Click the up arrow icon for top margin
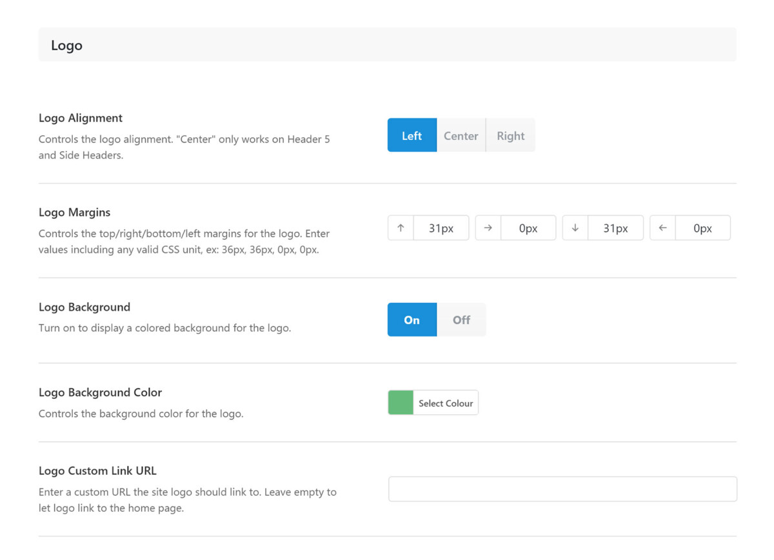 [400, 227]
